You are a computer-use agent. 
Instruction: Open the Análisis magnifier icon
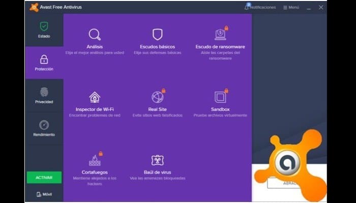pyautogui.click(x=95, y=35)
